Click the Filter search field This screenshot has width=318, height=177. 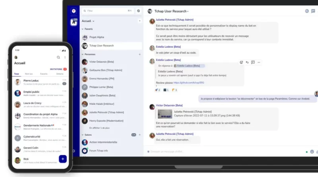[108, 11]
